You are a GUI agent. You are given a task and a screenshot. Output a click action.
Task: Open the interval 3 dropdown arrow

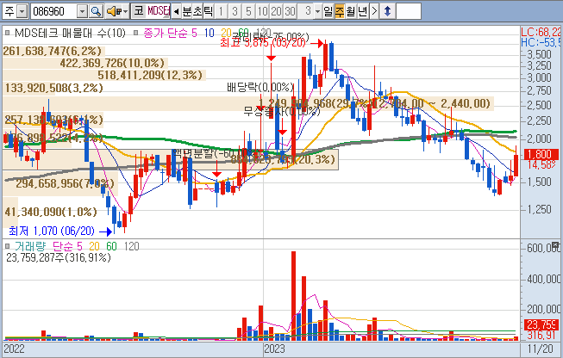point(317,11)
